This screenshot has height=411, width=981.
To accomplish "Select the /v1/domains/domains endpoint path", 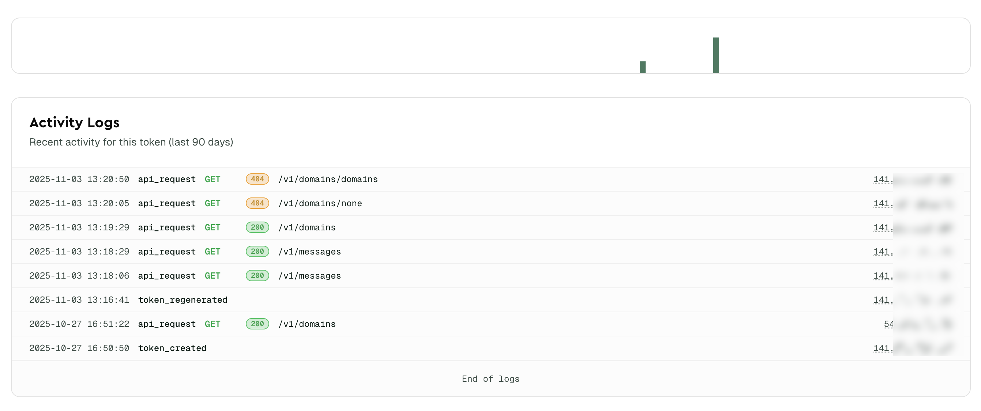I will tap(328, 179).
